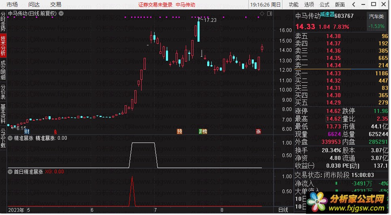This screenshot has height=215, width=391.
Task: Click the 涨停 price 14.62
Action: (334, 111)
